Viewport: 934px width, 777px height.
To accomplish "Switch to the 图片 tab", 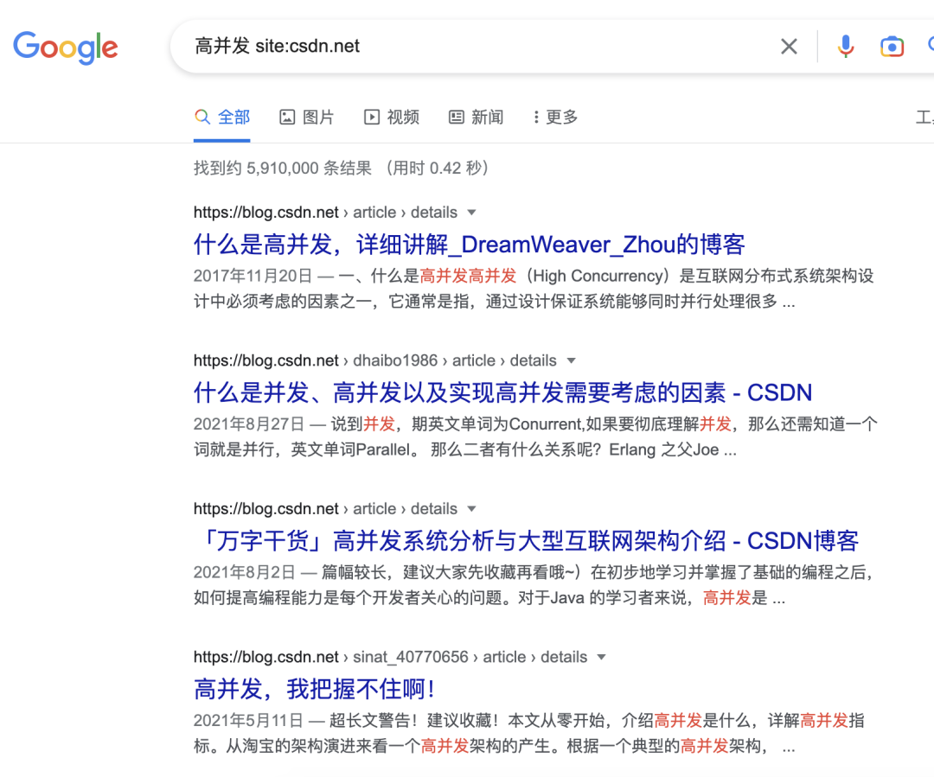I will coord(307,117).
